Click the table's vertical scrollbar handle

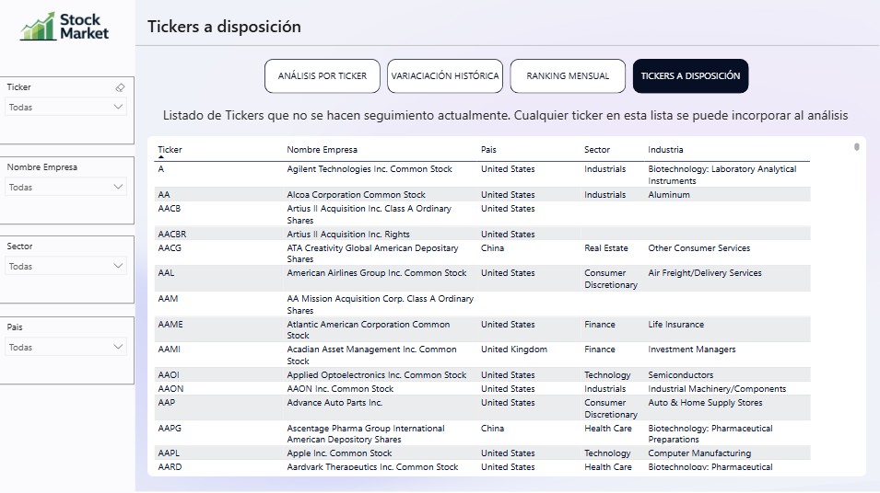pyautogui.click(x=856, y=146)
